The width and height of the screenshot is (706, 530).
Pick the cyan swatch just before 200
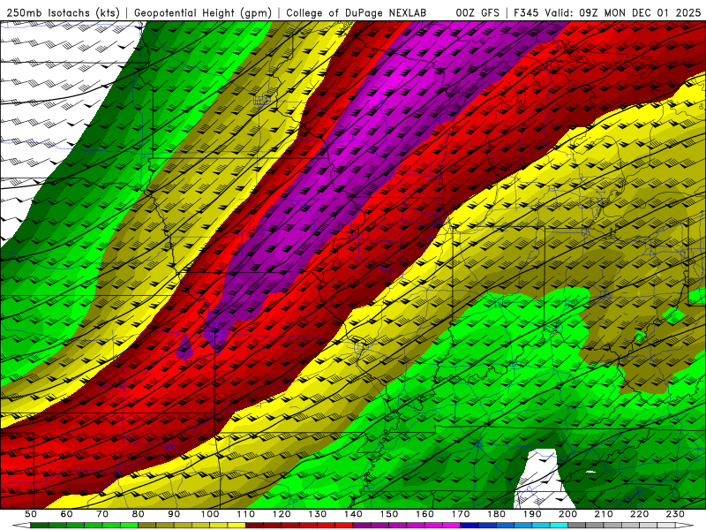559,525
